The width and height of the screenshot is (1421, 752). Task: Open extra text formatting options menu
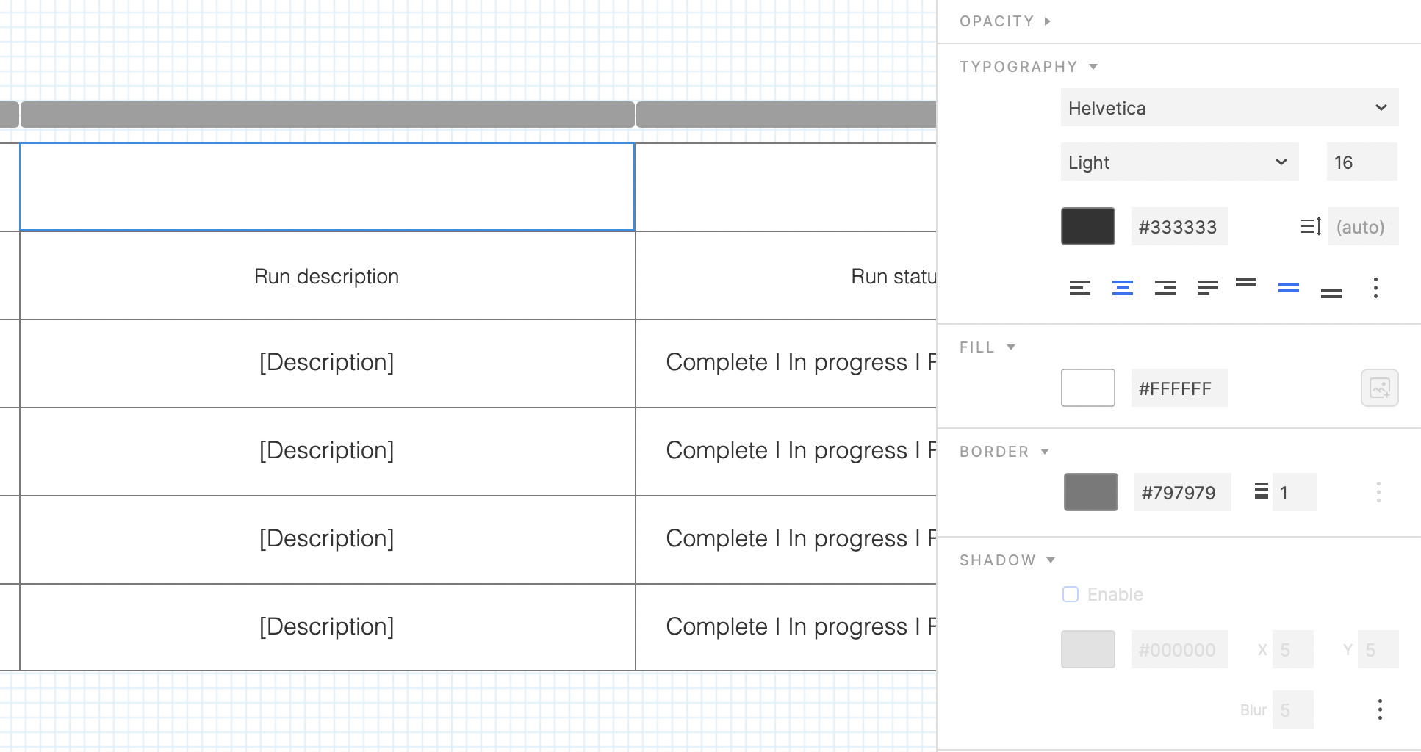tap(1374, 289)
